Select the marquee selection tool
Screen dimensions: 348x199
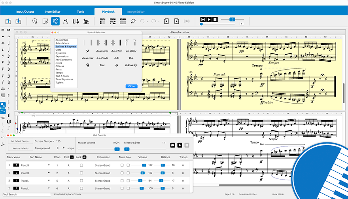click(45, 21)
